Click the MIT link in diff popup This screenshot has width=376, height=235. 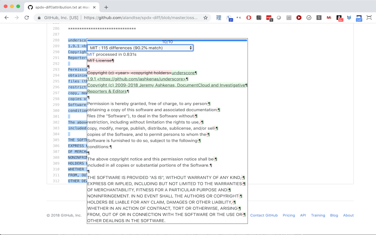[x=91, y=54]
